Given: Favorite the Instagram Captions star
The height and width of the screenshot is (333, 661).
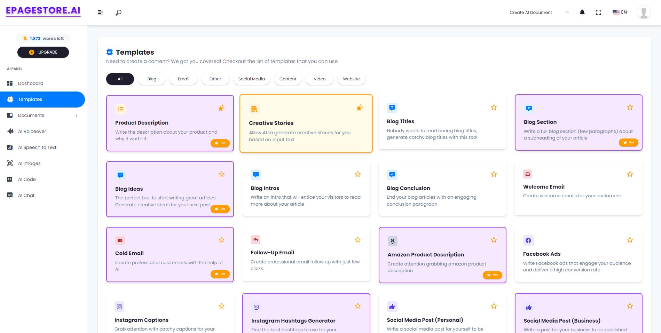Looking at the screenshot, I should [221, 306].
